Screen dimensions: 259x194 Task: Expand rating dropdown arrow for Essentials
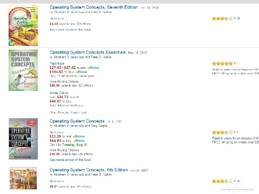pyautogui.click(x=235, y=64)
